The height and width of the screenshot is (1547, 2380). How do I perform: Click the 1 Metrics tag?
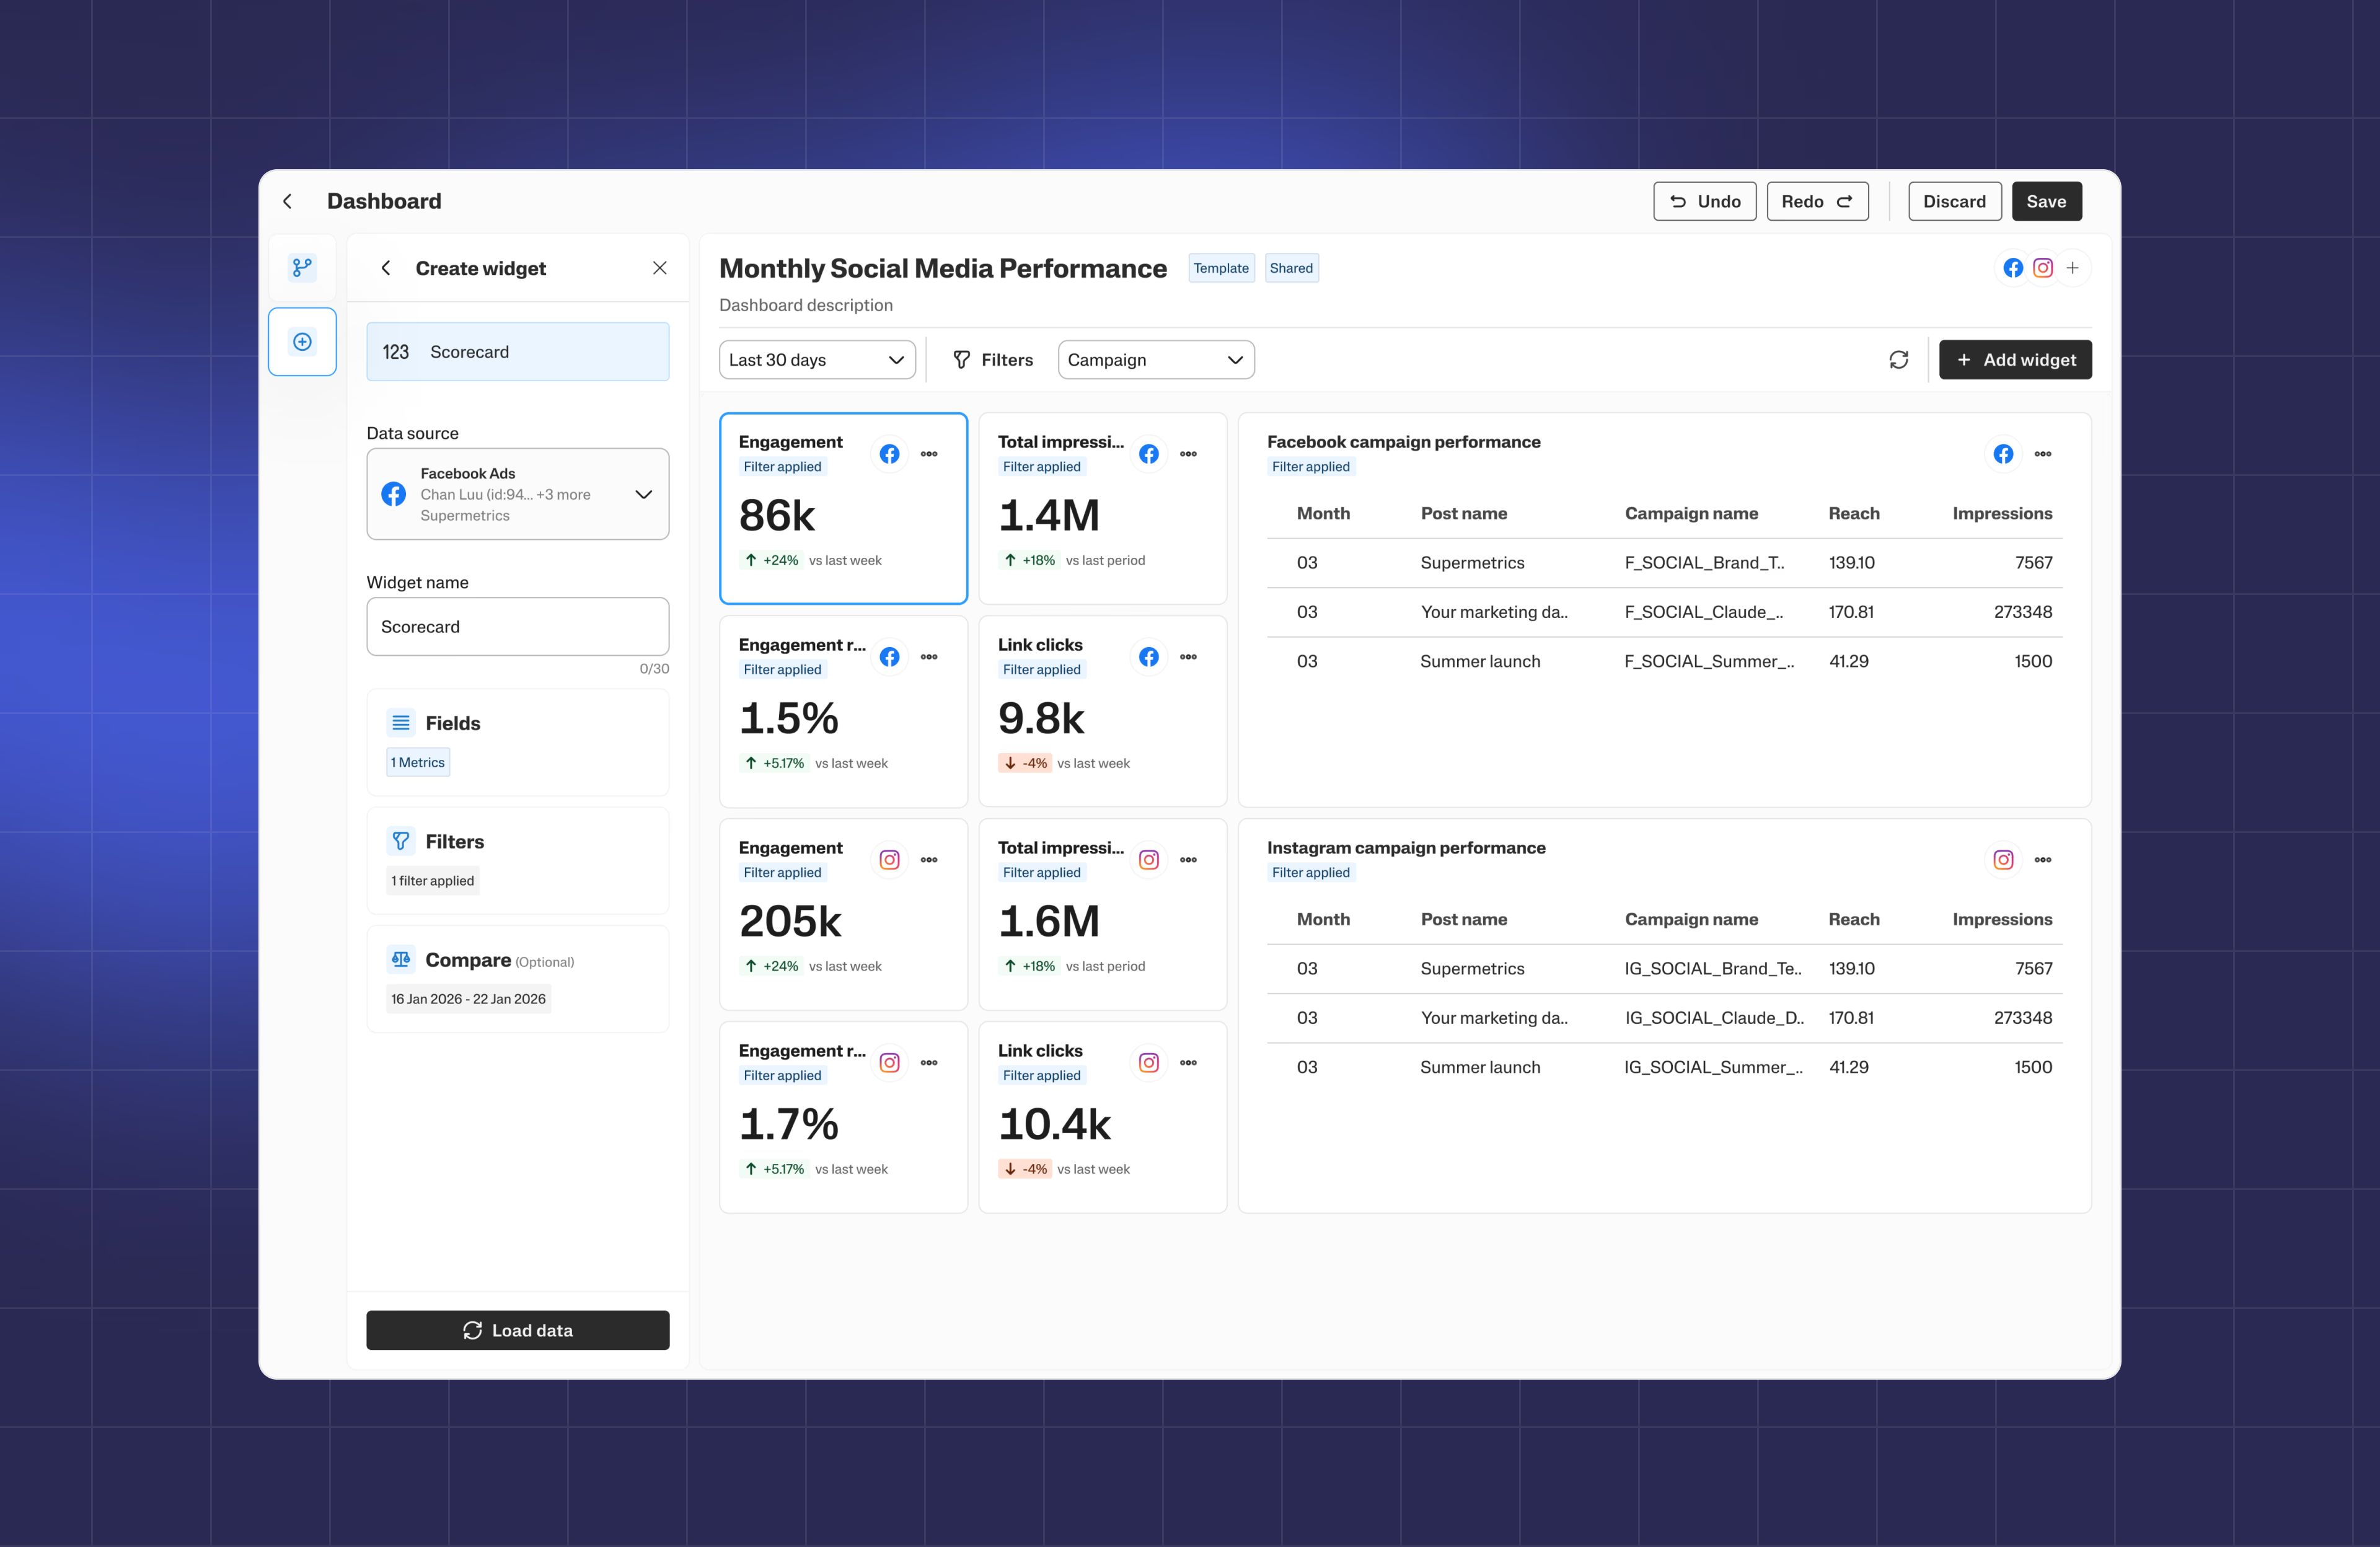click(418, 762)
